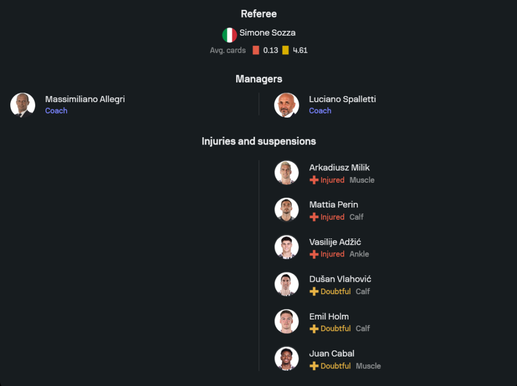Click the Italian flag icon beside Simone Sozza
Screen dimensions: 517x386
(x=230, y=35)
